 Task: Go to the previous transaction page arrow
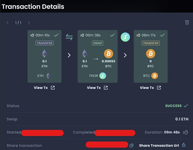(x=8, y=22)
